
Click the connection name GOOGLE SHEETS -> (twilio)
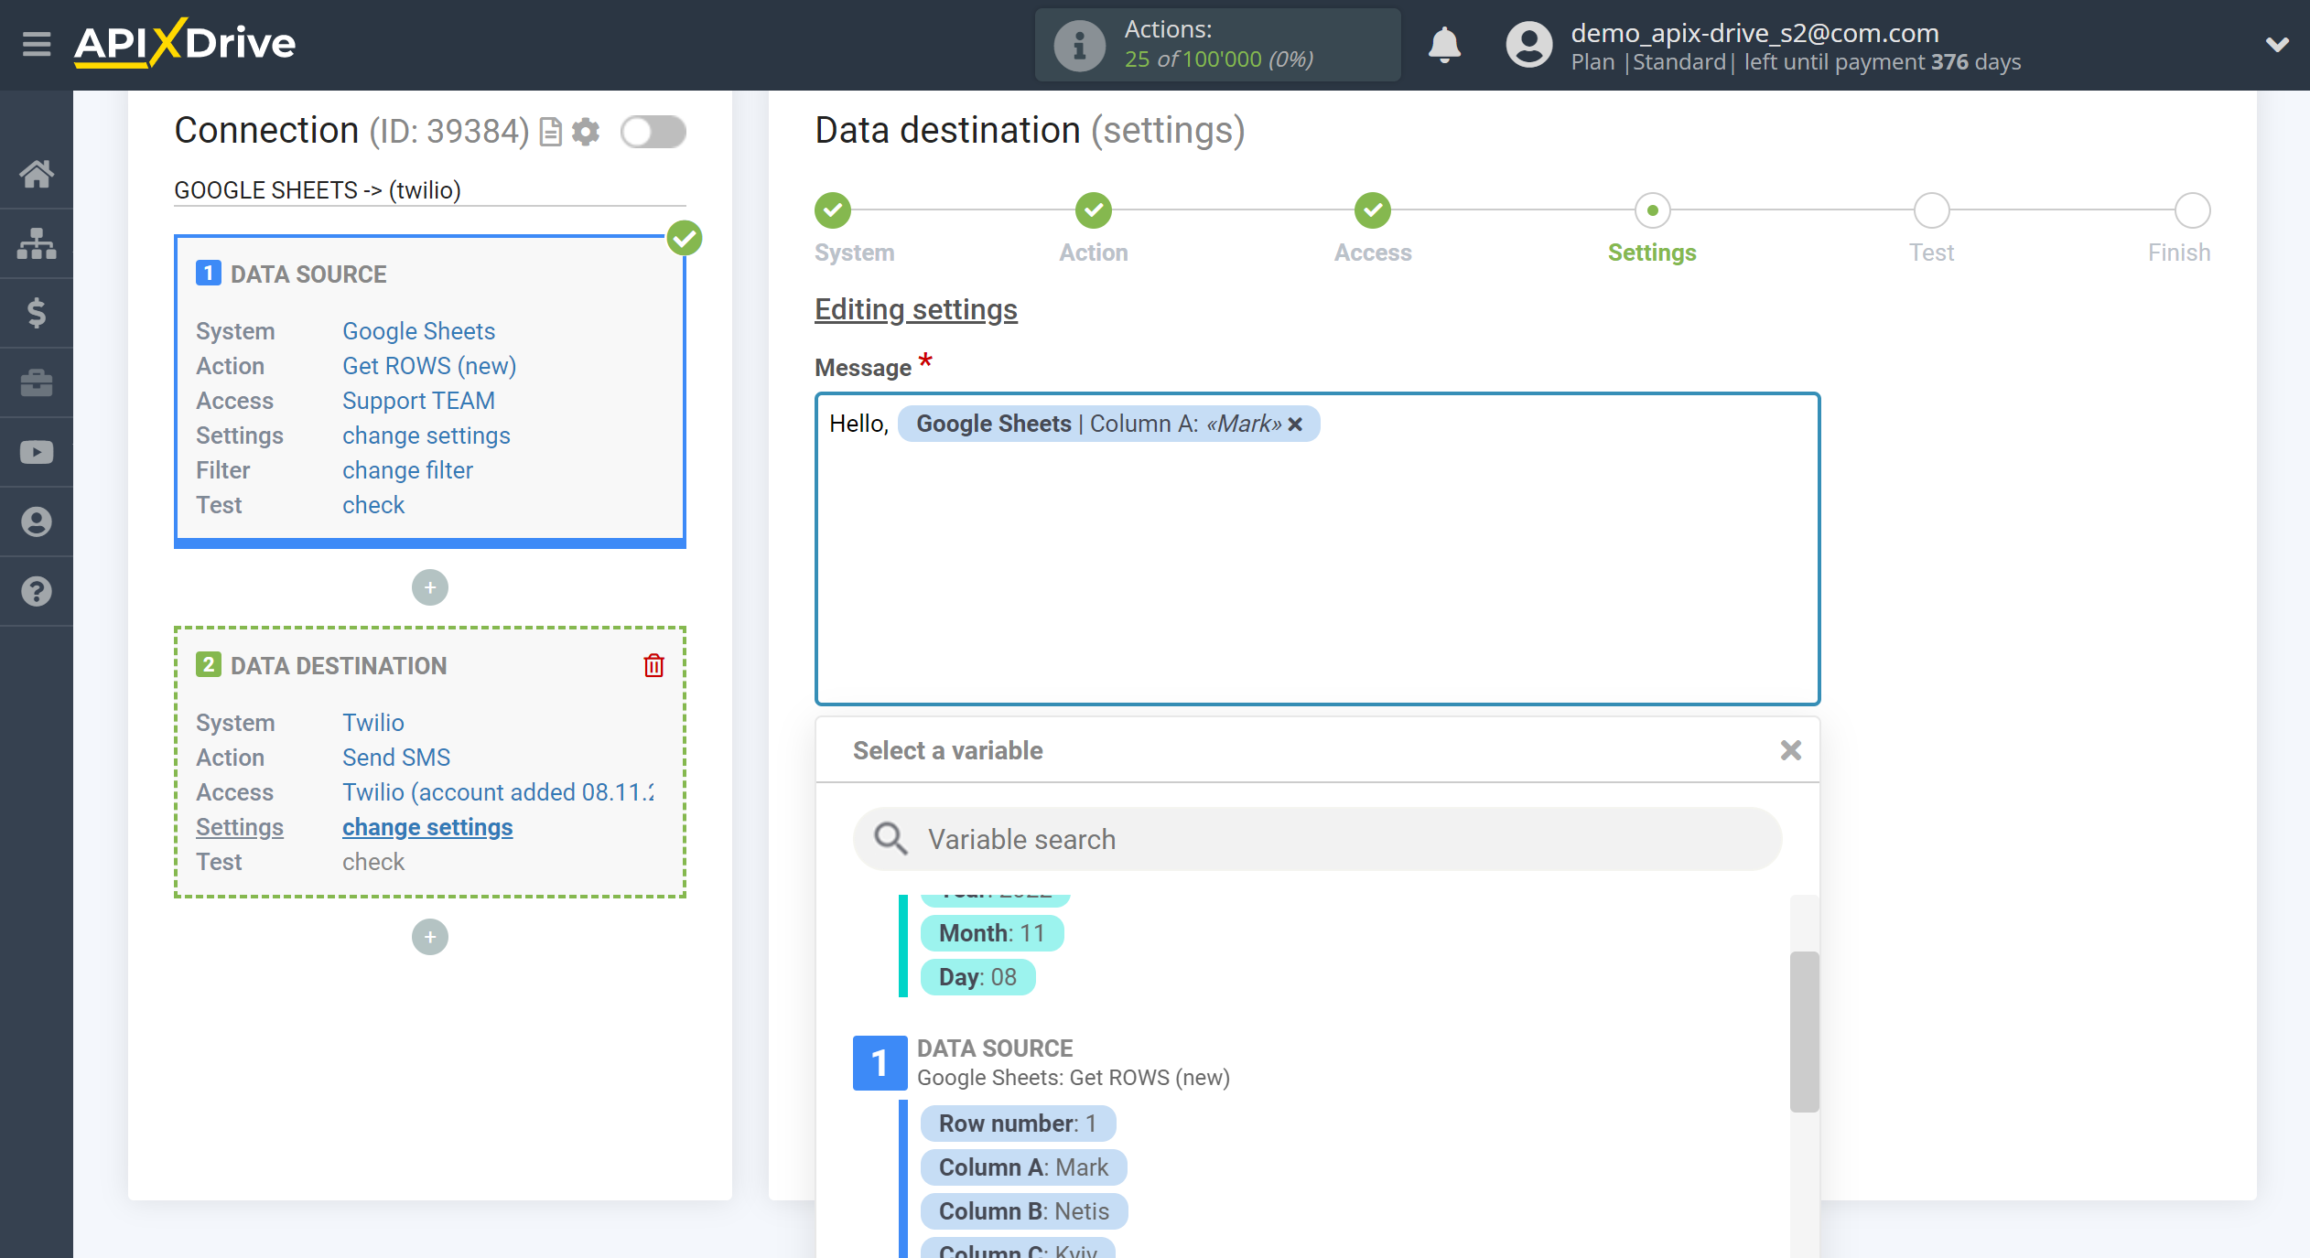click(318, 190)
